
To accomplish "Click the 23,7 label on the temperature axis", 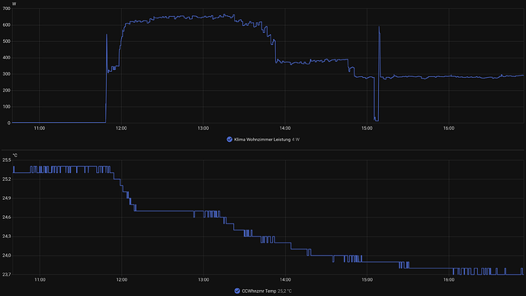I will 6,274.
